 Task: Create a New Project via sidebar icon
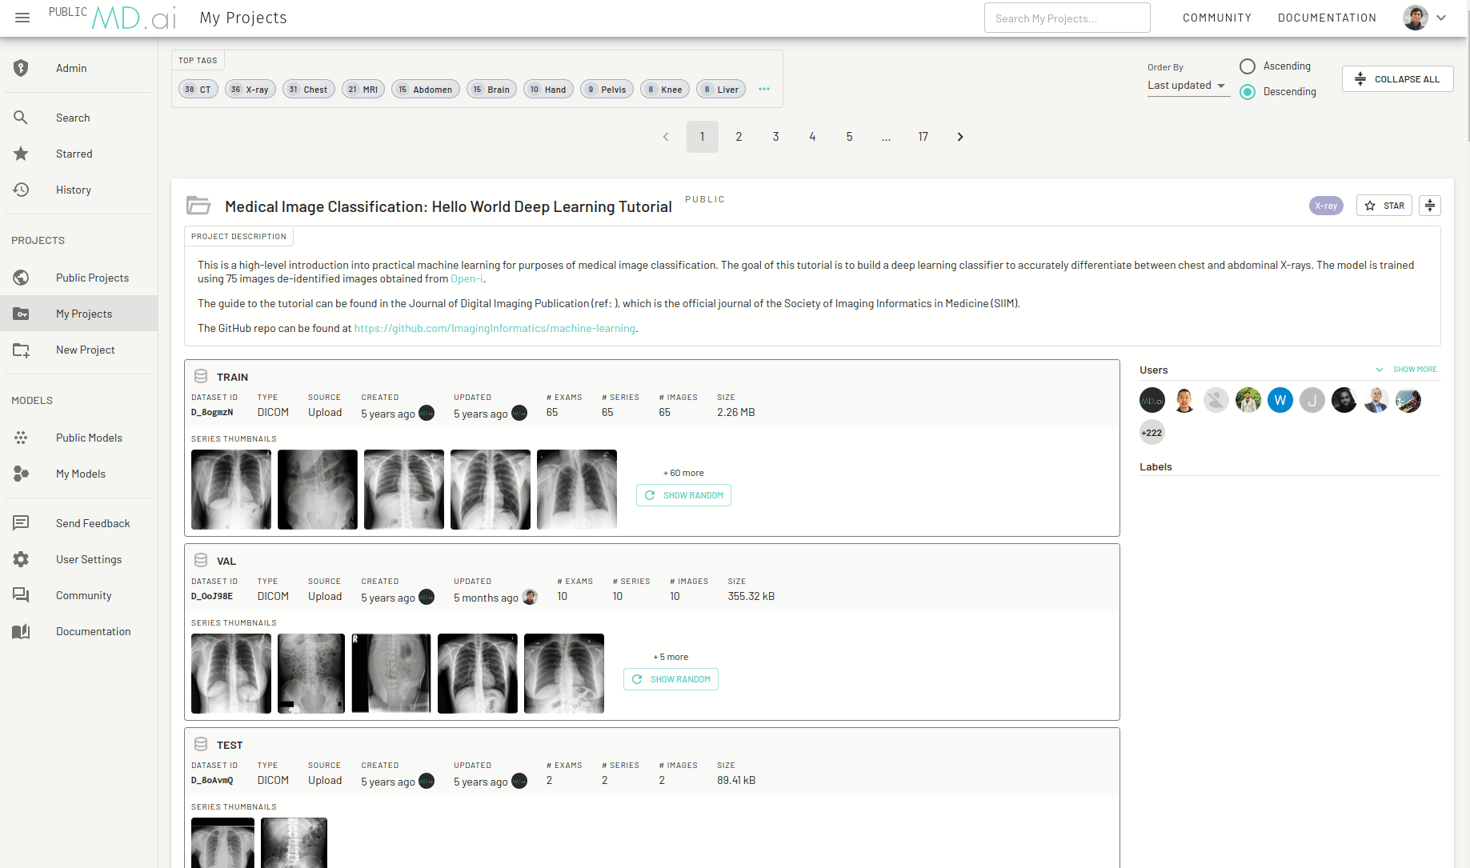point(21,350)
